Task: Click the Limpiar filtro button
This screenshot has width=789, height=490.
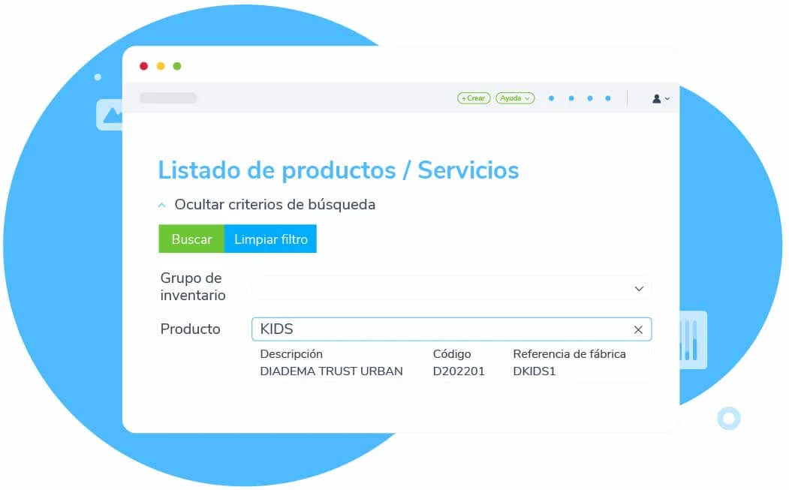Action: (x=270, y=239)
